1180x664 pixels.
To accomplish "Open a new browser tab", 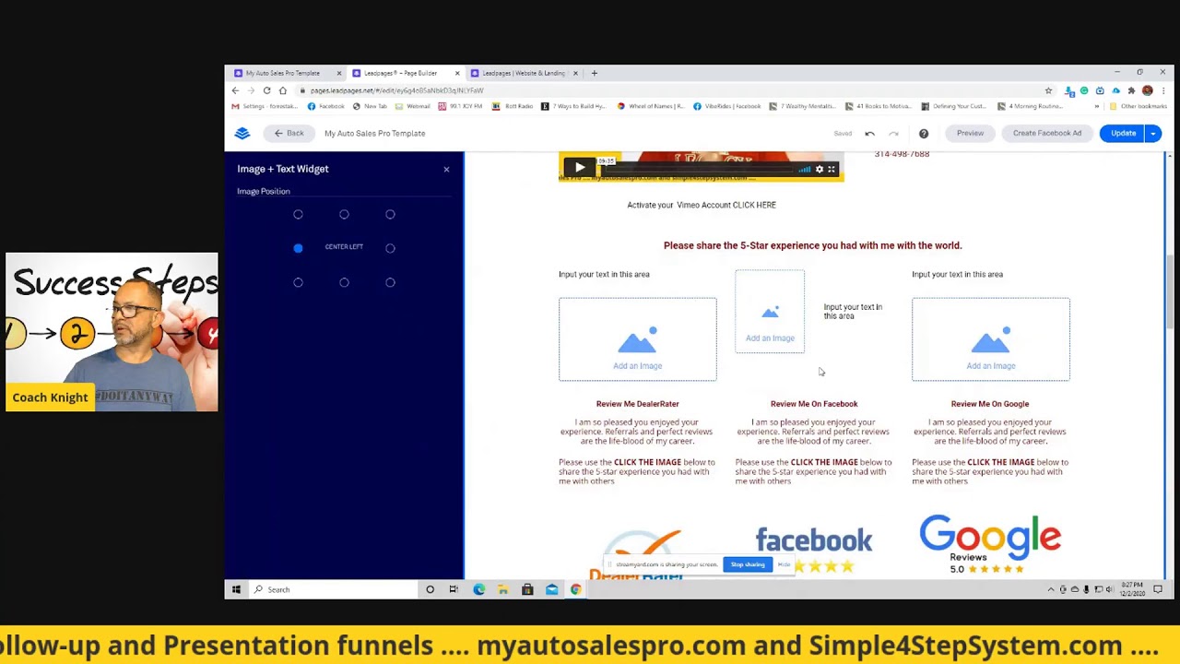I will coord(595,73).
